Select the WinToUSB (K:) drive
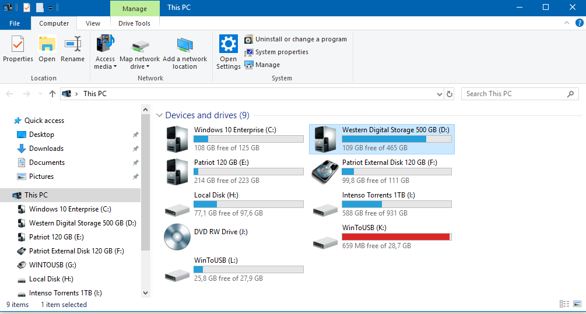The width and height of the screenshot is (586, 314). [x=381, y=237]
